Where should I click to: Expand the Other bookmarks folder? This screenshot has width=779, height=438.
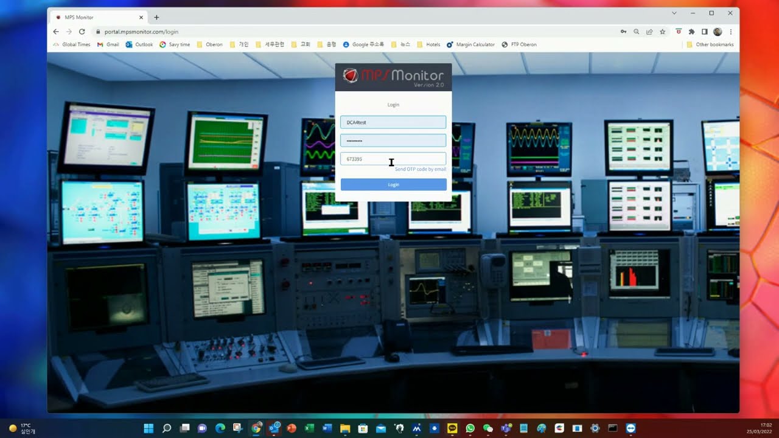tap(710, 44)
